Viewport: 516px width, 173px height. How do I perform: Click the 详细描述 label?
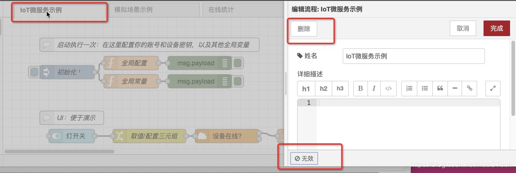point(310,74)
